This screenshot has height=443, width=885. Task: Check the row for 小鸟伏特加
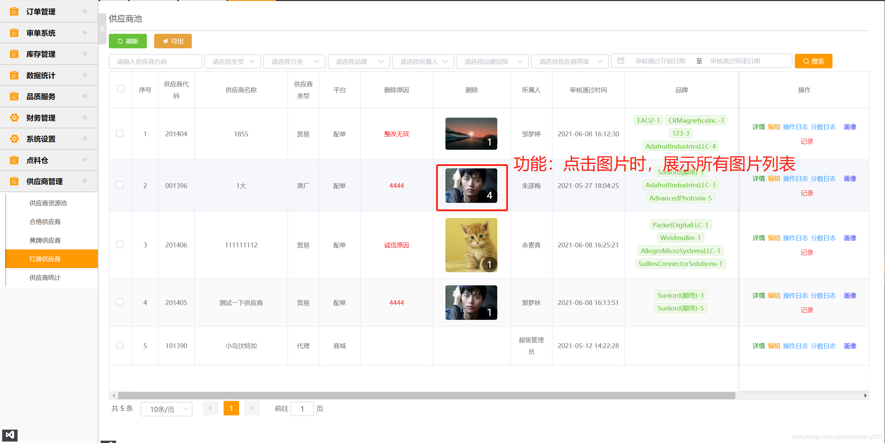click(x=120, y=345)
